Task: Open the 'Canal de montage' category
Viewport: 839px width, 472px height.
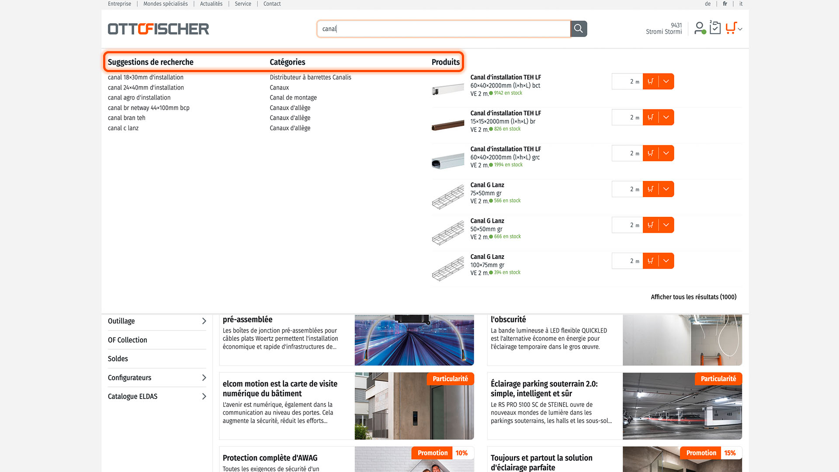Action: coord(293,97)
